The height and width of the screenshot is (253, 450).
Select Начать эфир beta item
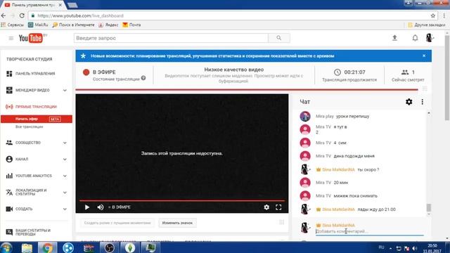tap(37, 119)
